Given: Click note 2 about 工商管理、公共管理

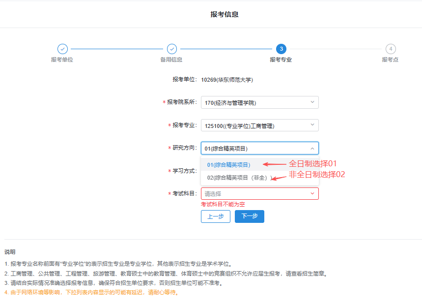Looking at the screenshot, I should coord(167,274).
